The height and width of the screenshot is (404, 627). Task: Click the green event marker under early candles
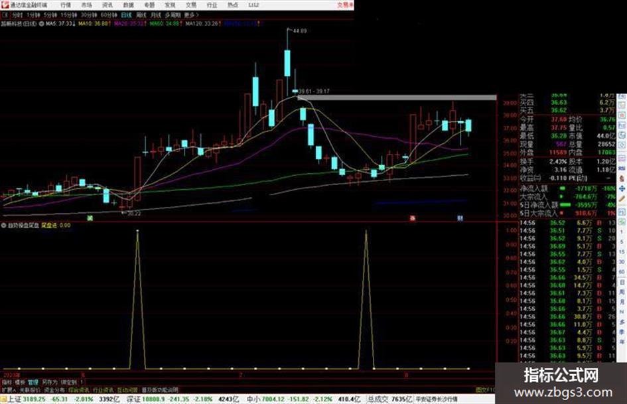click(x=90, y=218)
